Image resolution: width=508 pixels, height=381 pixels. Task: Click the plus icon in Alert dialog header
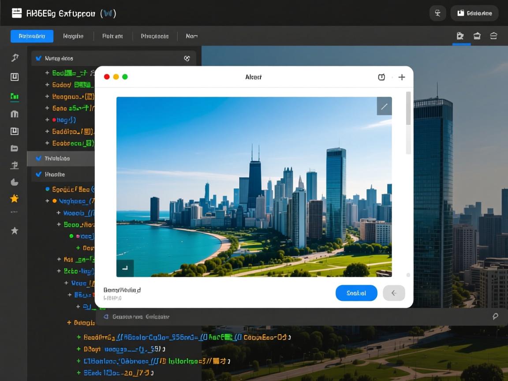point(402,77)
